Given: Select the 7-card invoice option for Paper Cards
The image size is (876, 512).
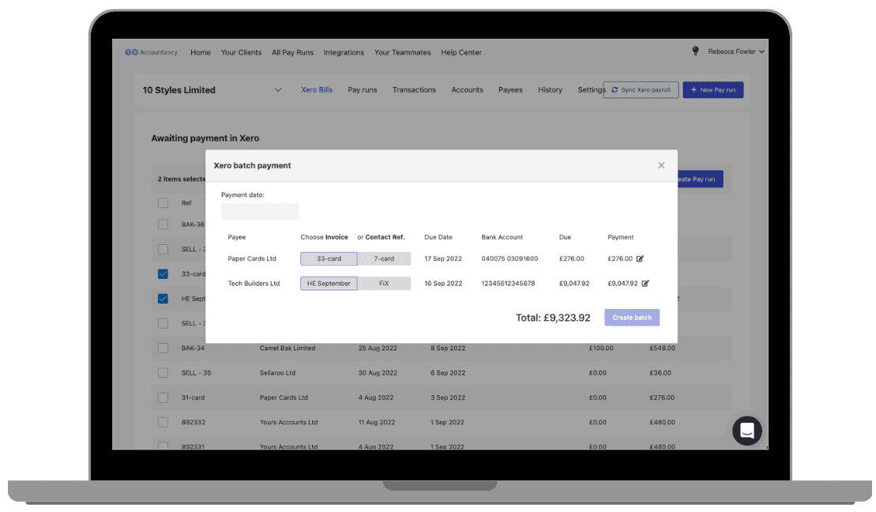Looking at the screenshot, I should pos(386,258).
